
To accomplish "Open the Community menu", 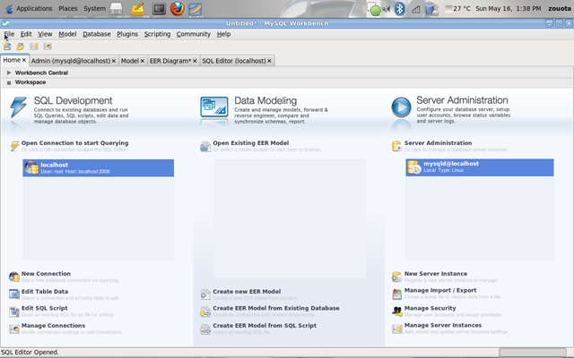I will (194, 34).
